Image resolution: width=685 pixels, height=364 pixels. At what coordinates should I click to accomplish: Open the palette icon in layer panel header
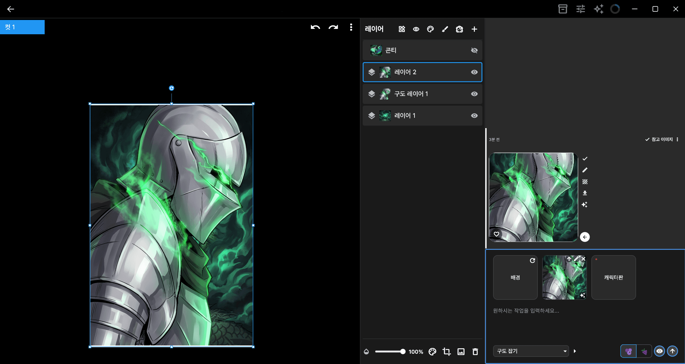pyautogui.click(x=430, y=29)
